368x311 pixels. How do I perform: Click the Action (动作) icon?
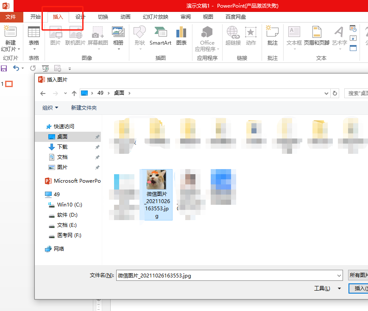[x=251, y=32]
